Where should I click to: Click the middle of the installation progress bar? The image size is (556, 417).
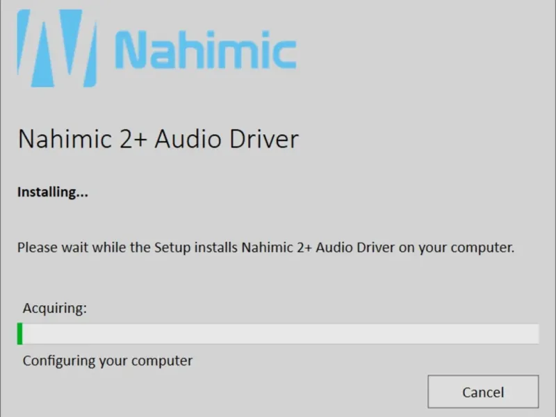[278, 334]
